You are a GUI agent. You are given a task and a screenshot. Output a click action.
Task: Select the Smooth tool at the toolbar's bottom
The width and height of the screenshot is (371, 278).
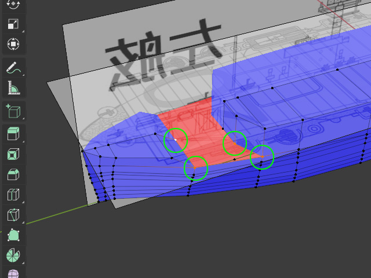pos(13,273)
